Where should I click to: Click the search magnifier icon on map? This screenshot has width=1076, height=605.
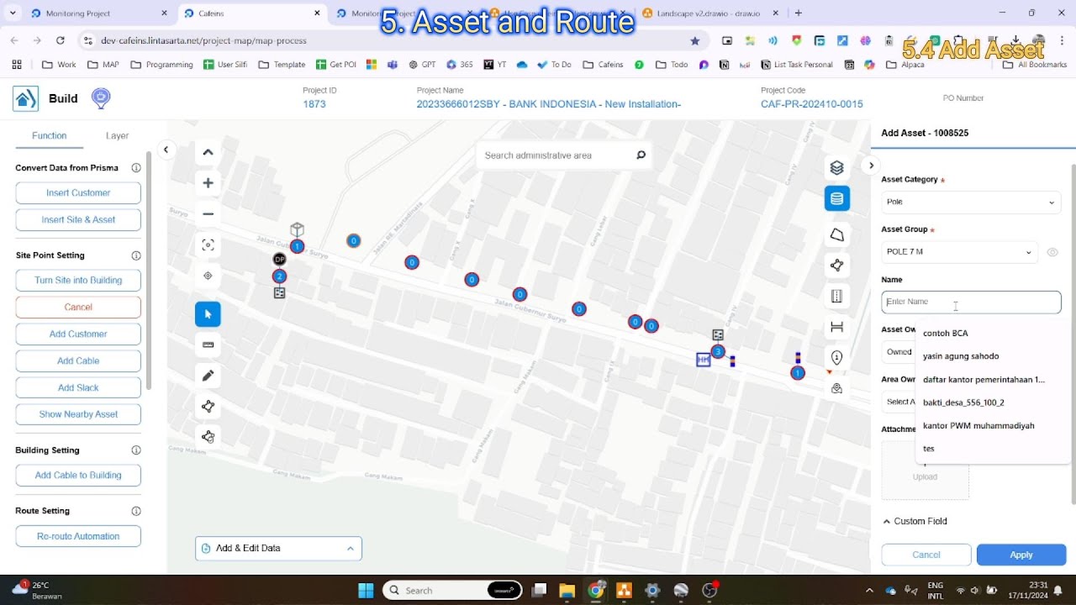(x=641, y=155)
